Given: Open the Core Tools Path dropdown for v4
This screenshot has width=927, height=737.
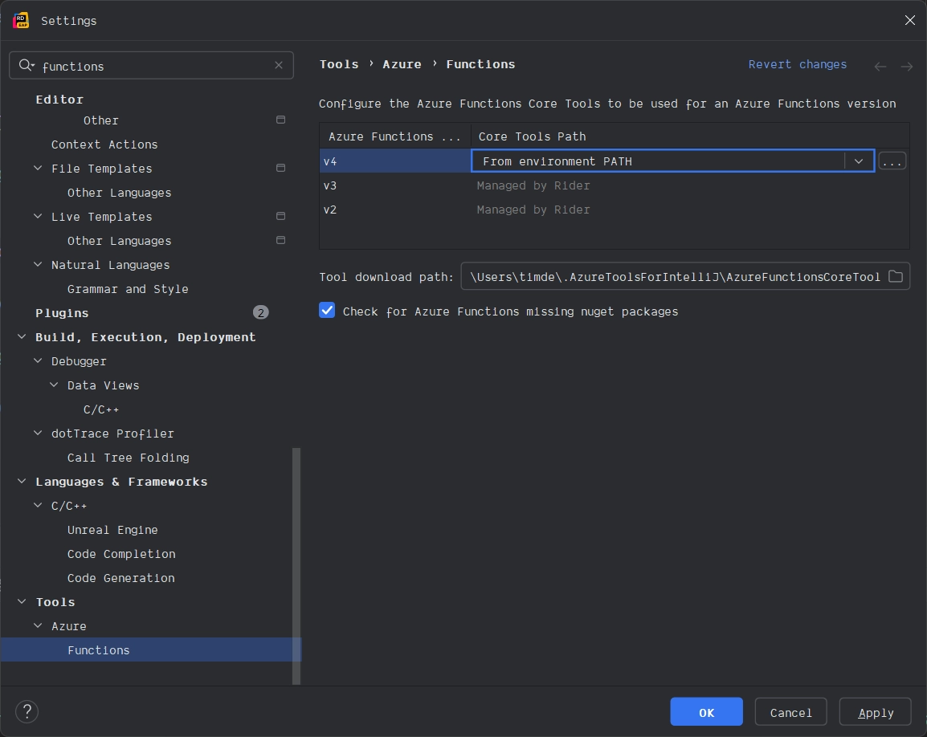Looking at the screenshot, I should [859, 161].
